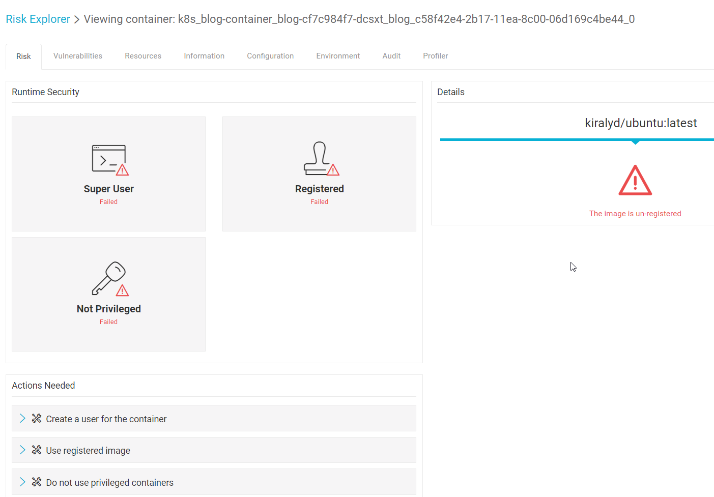The width and height of the screenshot is (714, 497).
Task: Click tools icon beside Create a user
Action: pos(37,419)
